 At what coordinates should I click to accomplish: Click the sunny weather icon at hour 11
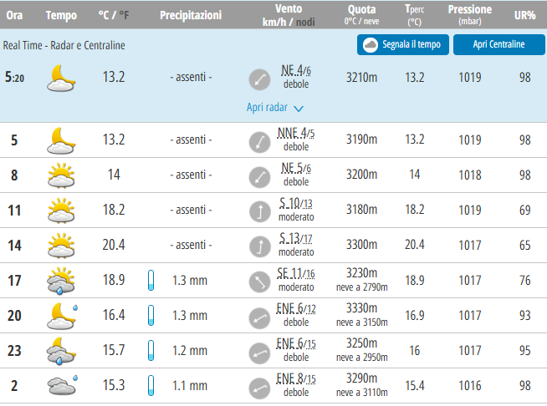pos(61,210)
